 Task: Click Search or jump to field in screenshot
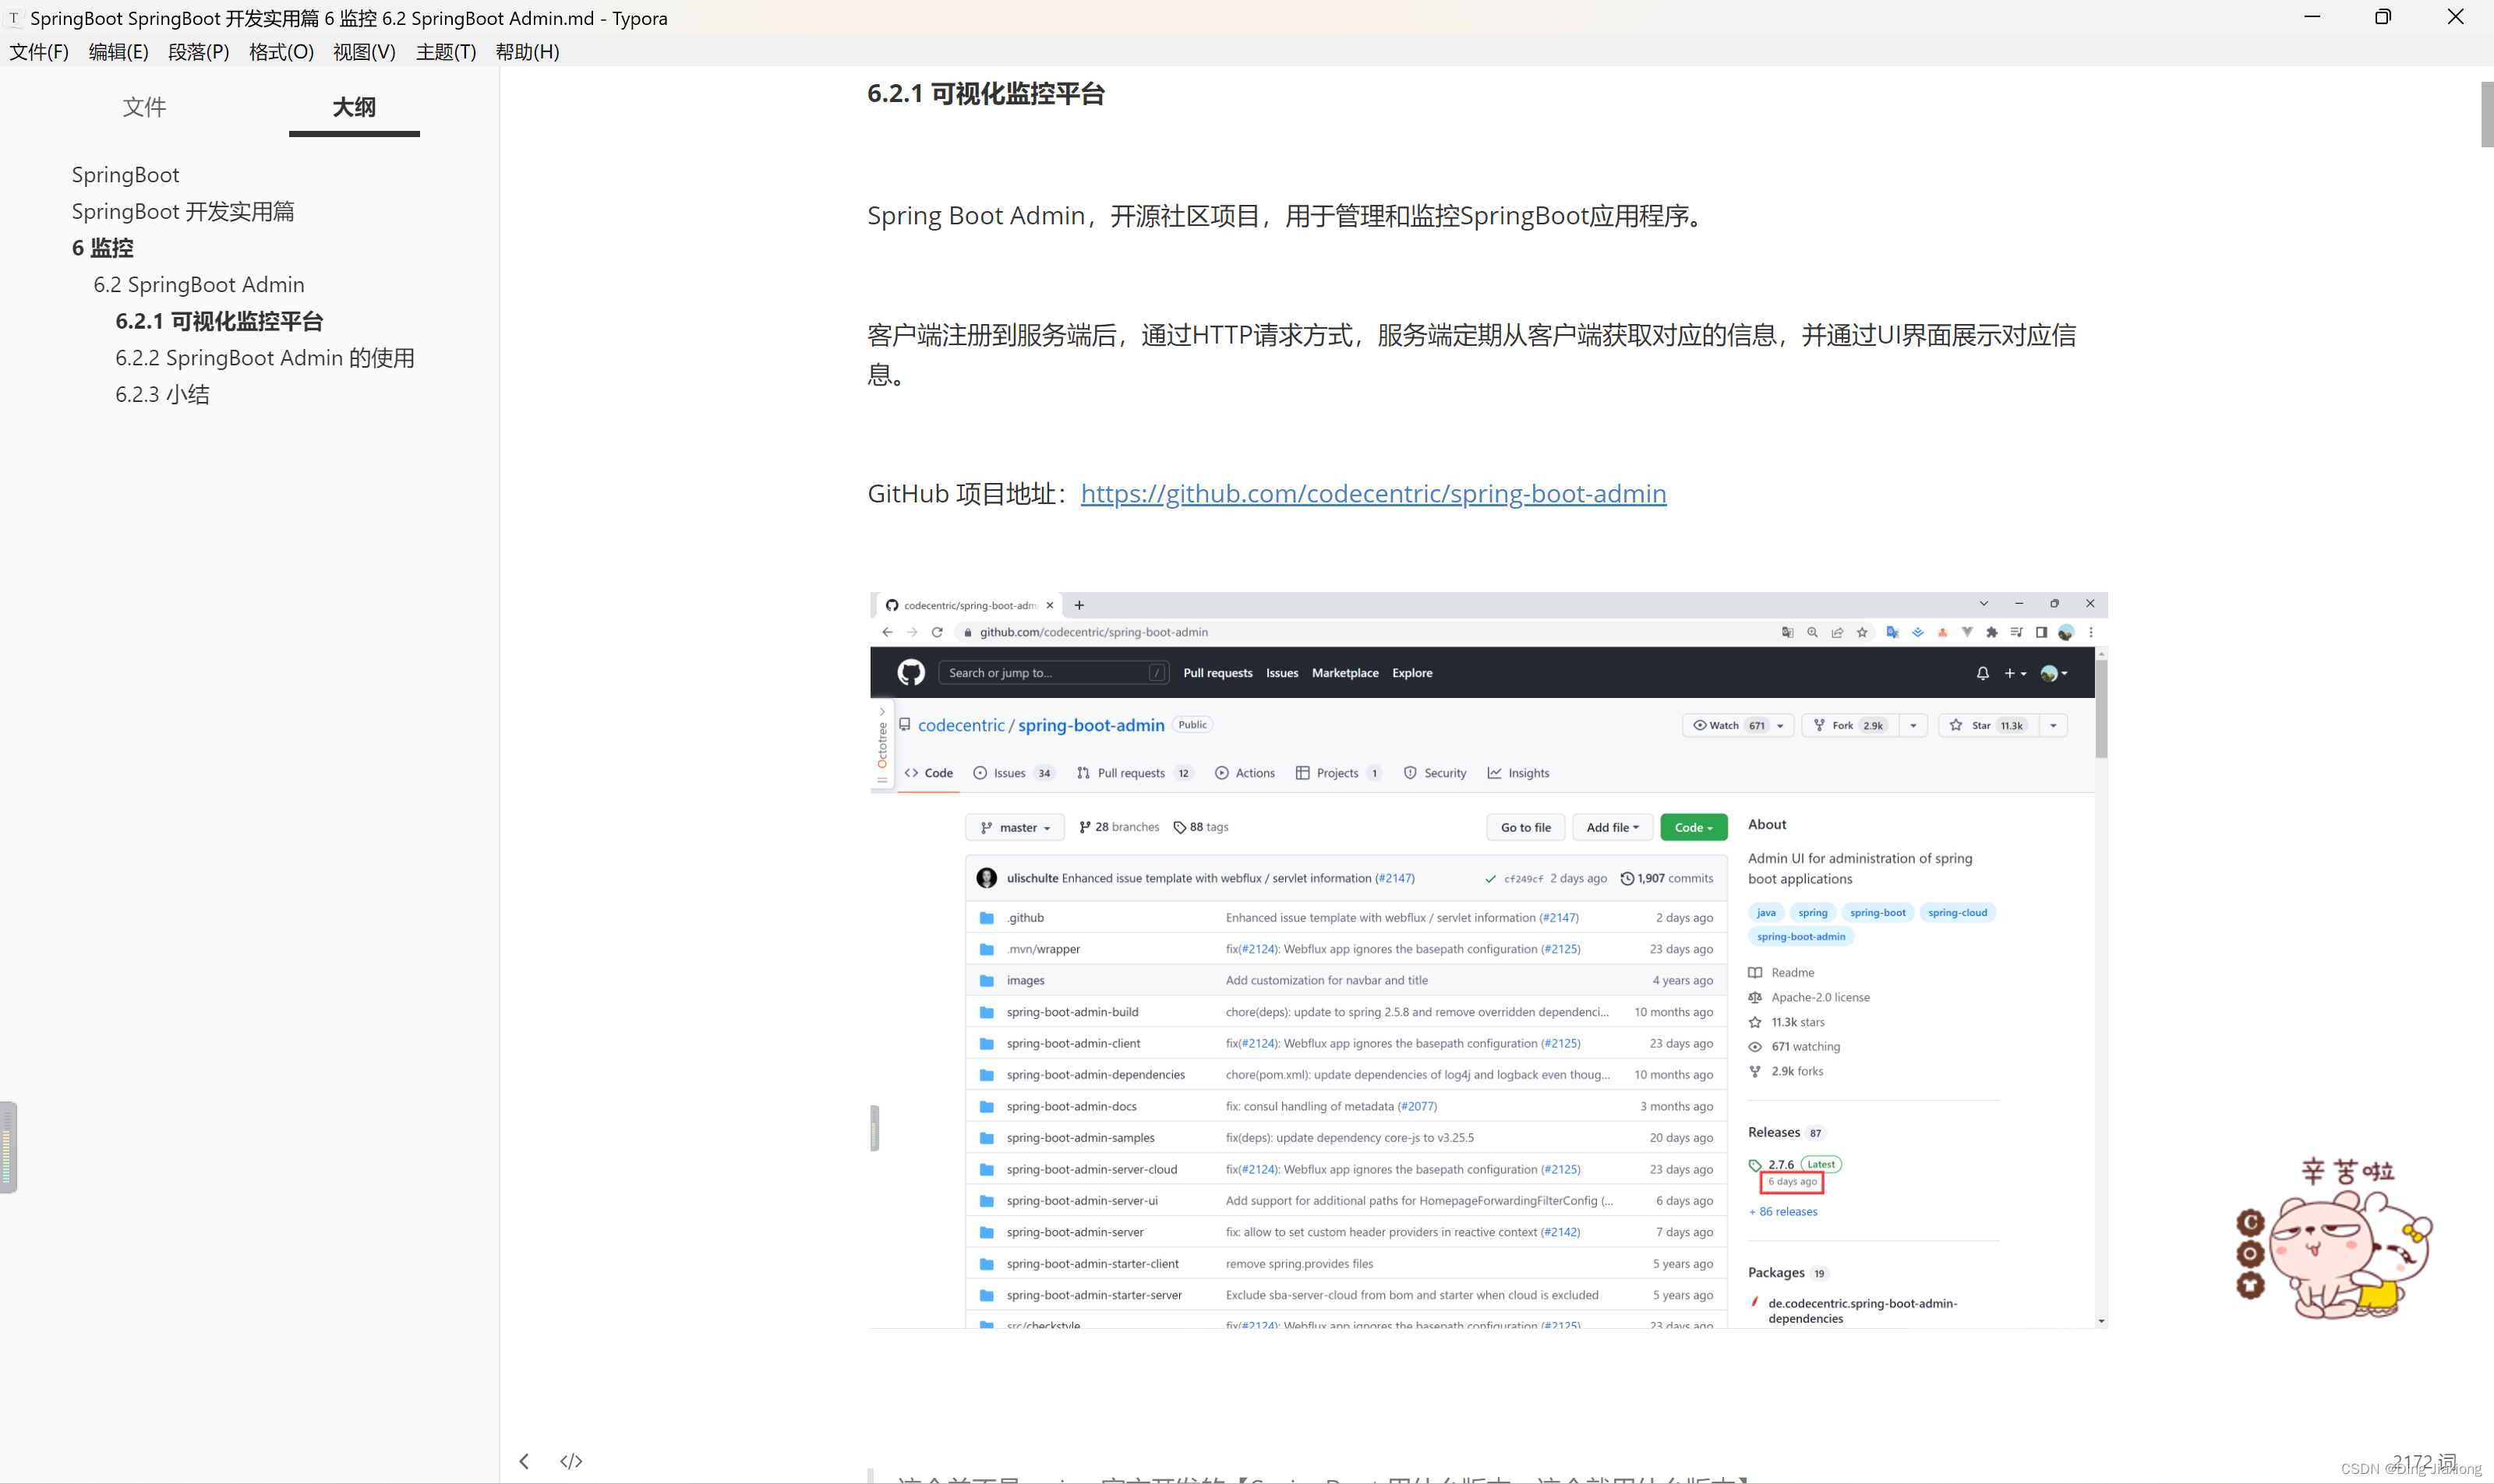point(1054,673)
